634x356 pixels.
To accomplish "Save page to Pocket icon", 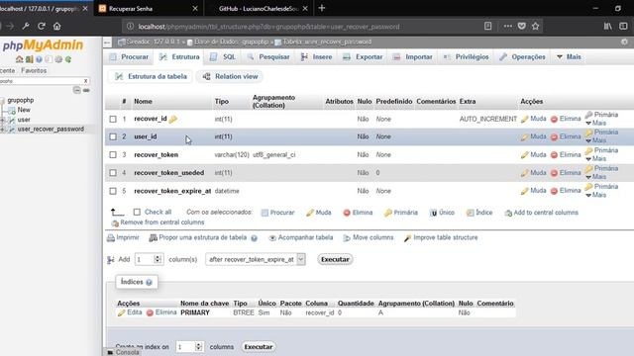I will 522,27.
